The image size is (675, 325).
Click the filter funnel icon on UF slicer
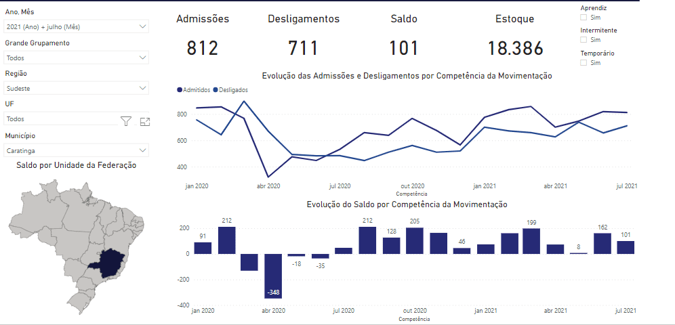[x=126, y=121]
